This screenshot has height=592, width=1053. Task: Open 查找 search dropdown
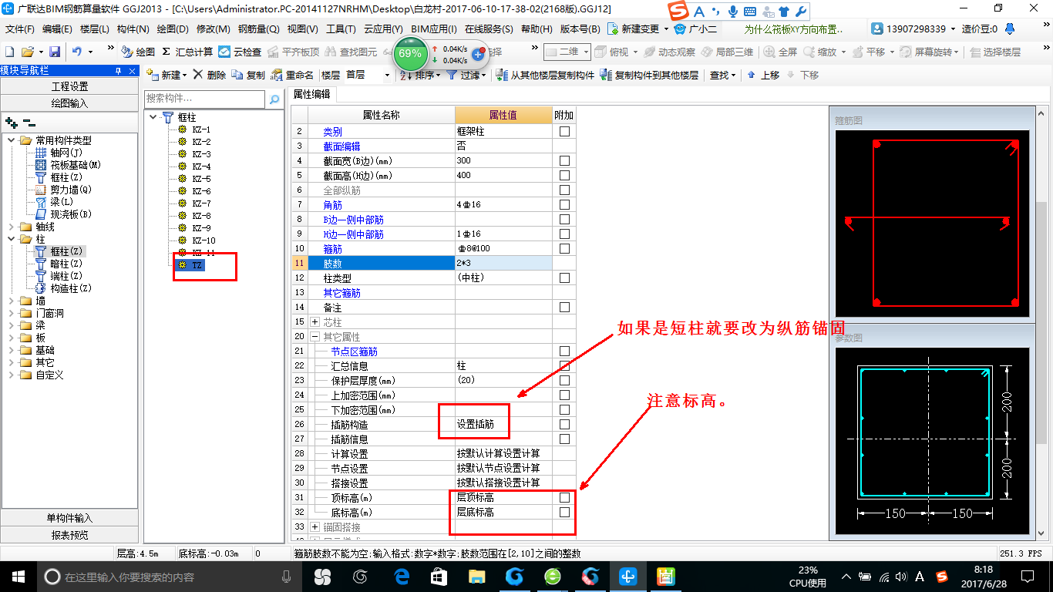(723, 75)
